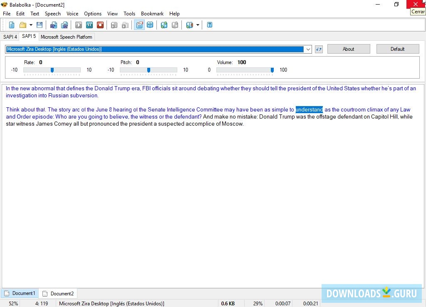The image size is (426, 307).
Task: Click the 0:00:07 elapsed time status
Action: 283,304
